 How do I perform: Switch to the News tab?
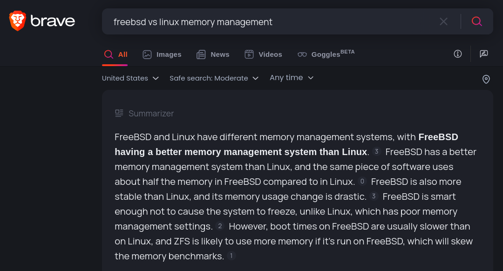(213, 54)
